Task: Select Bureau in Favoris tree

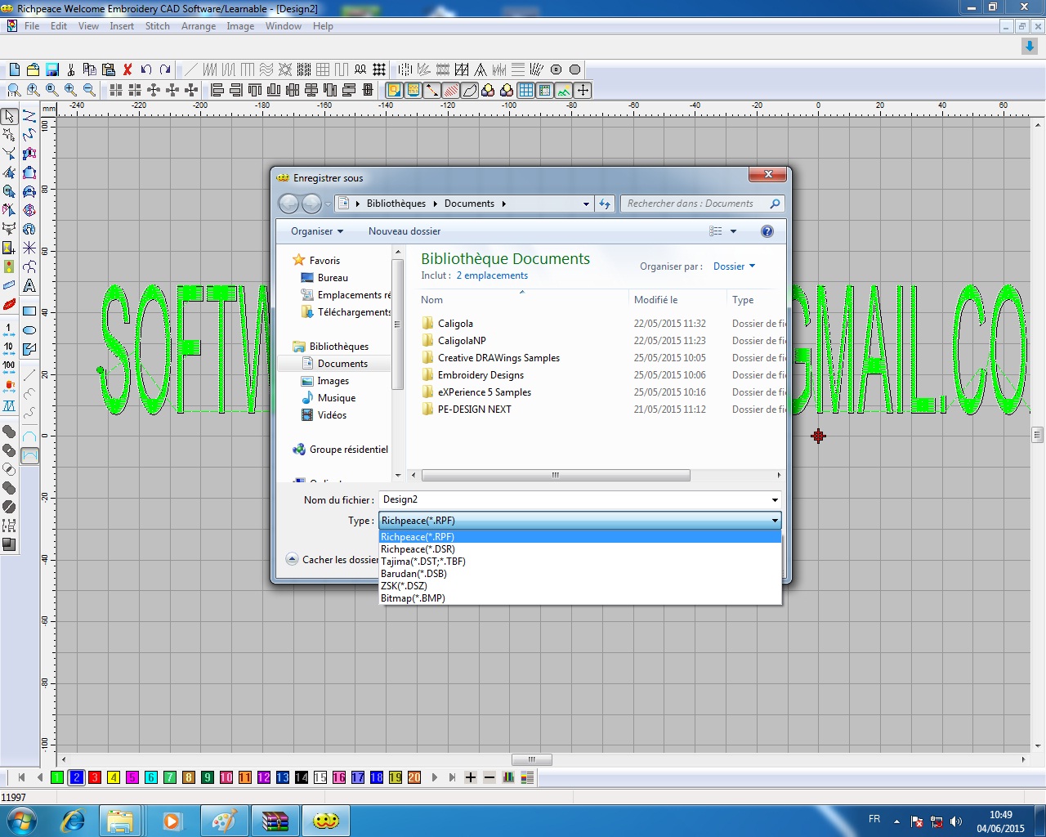Action: [x=333, y=278]
